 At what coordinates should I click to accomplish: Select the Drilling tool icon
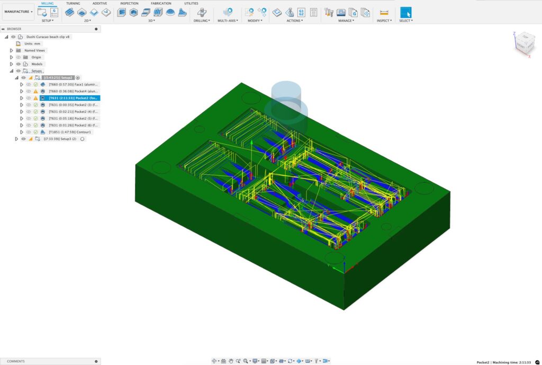201,12
